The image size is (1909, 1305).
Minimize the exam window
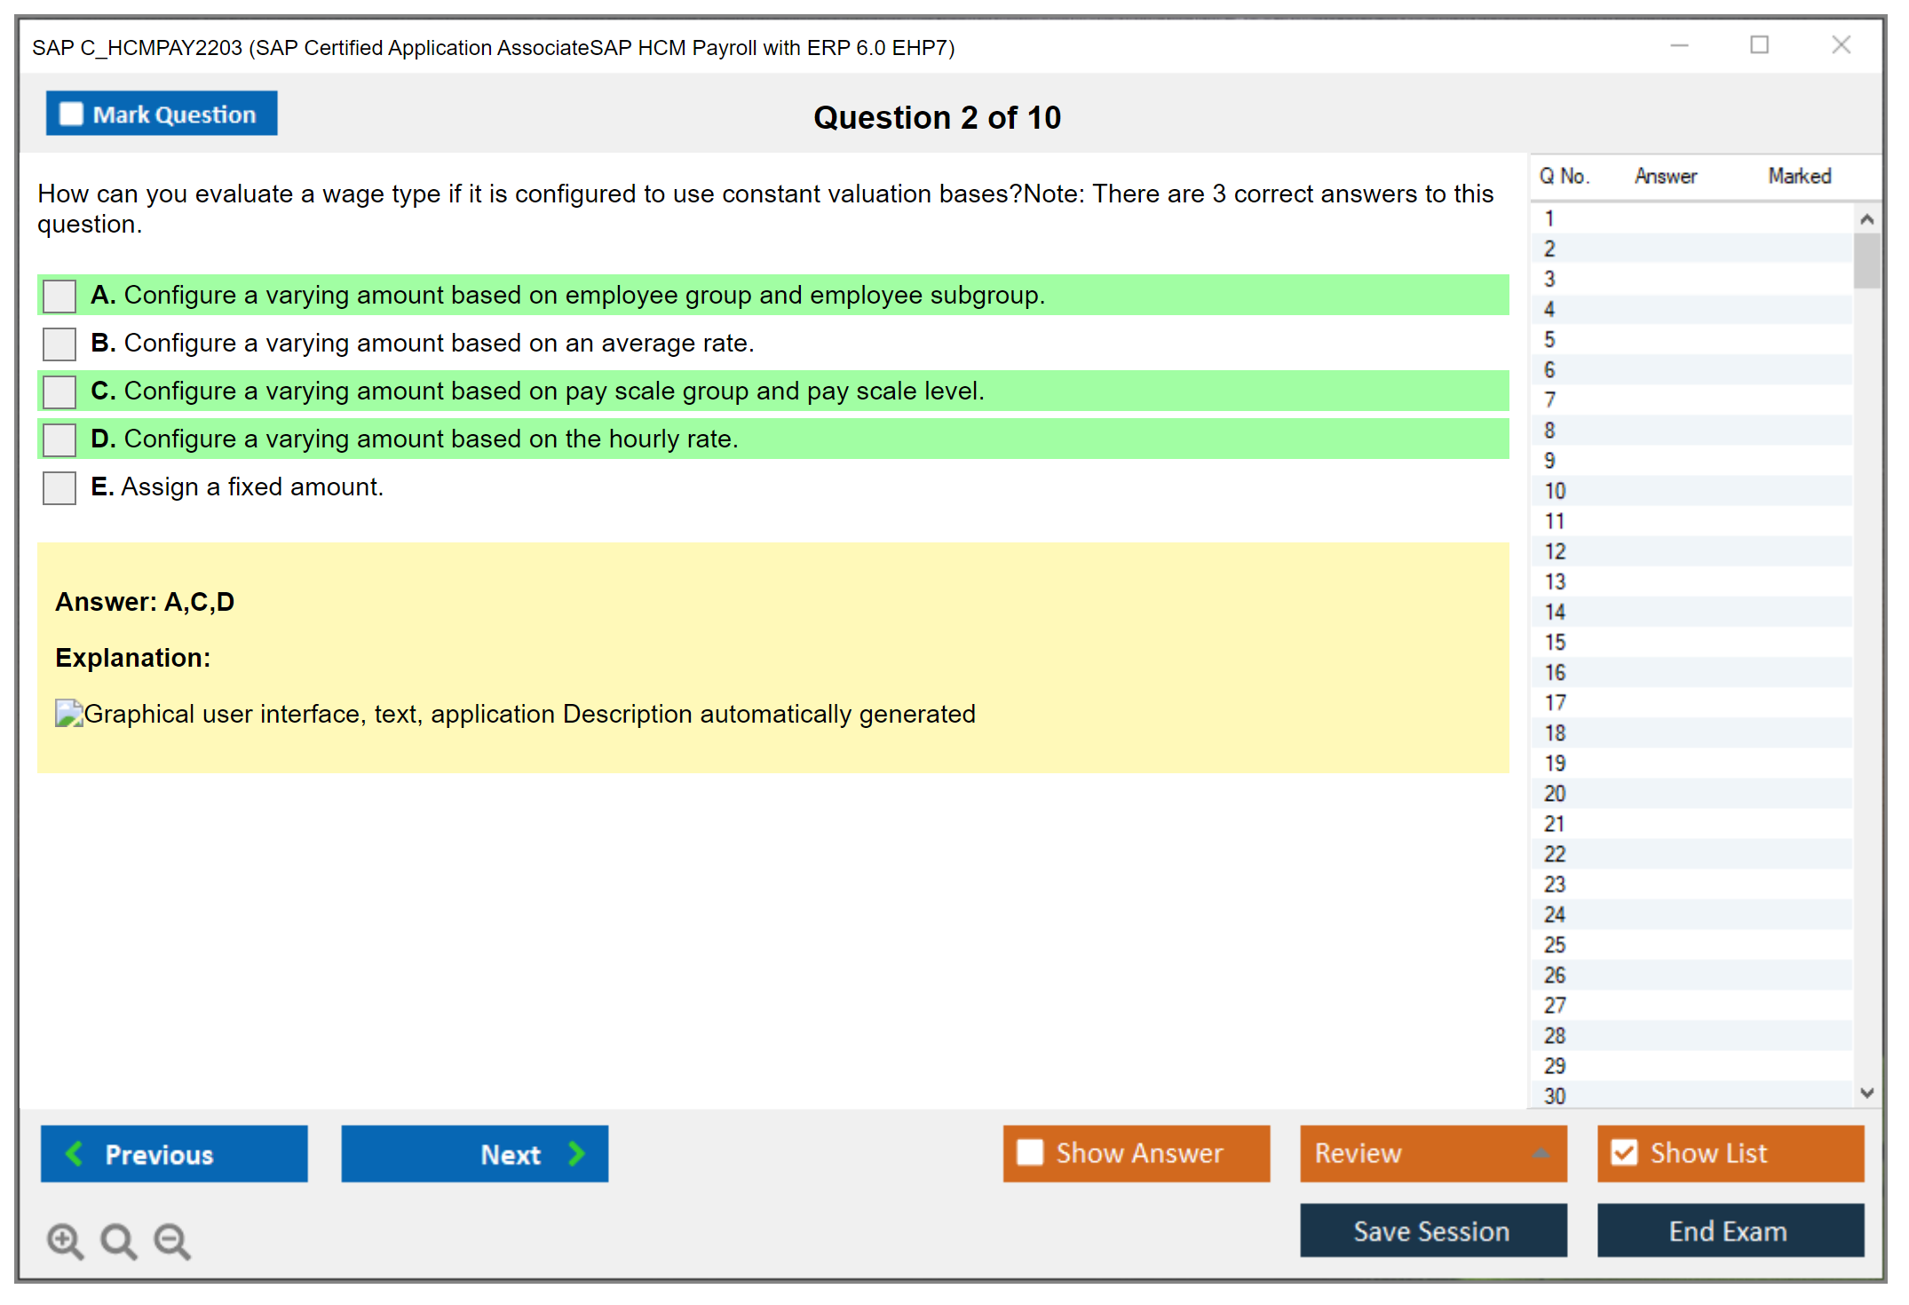pyautogui.click(x=1679, y=45)
